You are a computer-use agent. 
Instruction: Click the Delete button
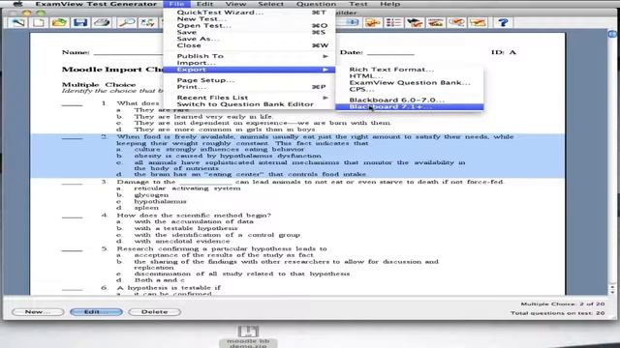pos(155,311)
